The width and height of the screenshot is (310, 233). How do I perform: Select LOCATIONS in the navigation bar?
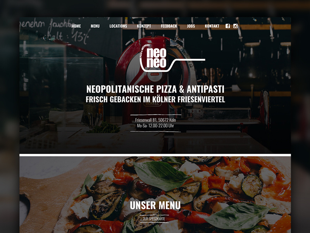pos(118,26)
